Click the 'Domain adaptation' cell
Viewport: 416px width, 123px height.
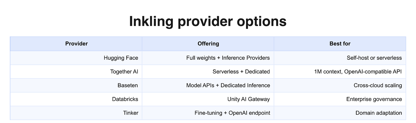point(340,113)
